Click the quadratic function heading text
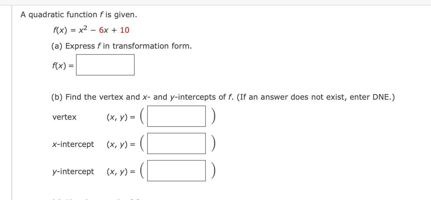431x200 pixels. point(79,14)
